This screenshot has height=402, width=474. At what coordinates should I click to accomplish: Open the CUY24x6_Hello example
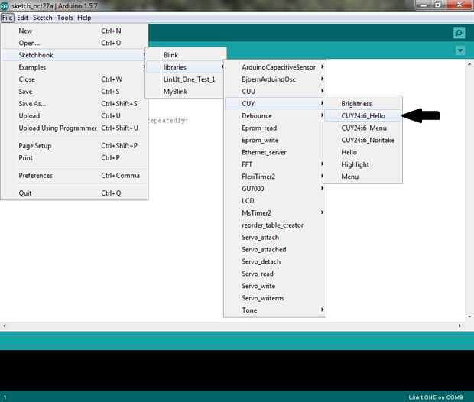click(362, 115)
